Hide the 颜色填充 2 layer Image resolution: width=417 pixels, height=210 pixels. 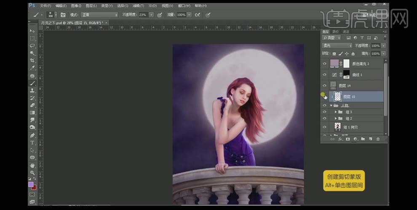click(324, 64)
